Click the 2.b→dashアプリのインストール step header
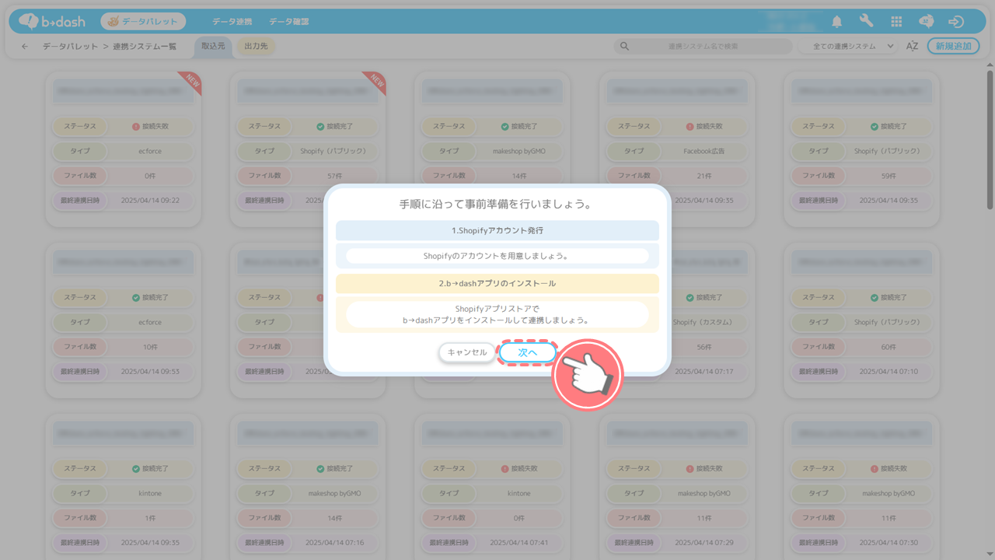Image resolution: width=995 pixels, height=560 pixels. point(497,284)
